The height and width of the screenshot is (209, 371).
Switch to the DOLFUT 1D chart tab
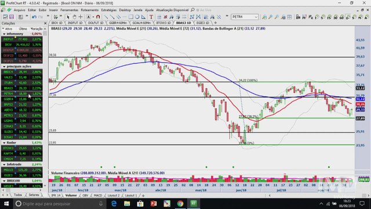tap(96, 23)
